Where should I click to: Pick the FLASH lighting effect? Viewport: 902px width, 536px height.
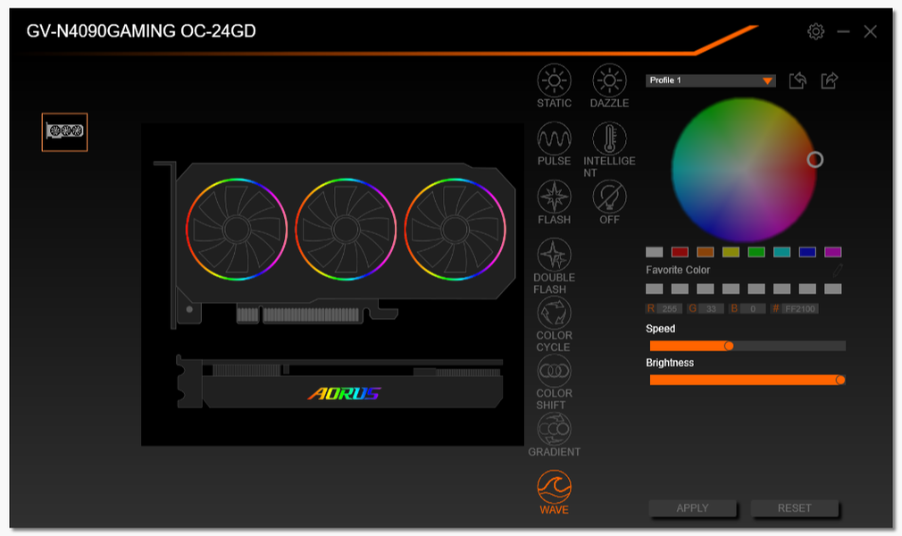(x=554, y=203)
